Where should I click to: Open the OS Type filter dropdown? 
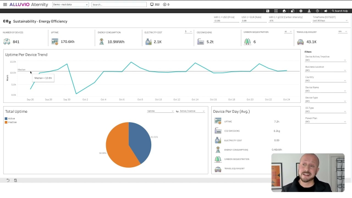[x=326, y=111]
